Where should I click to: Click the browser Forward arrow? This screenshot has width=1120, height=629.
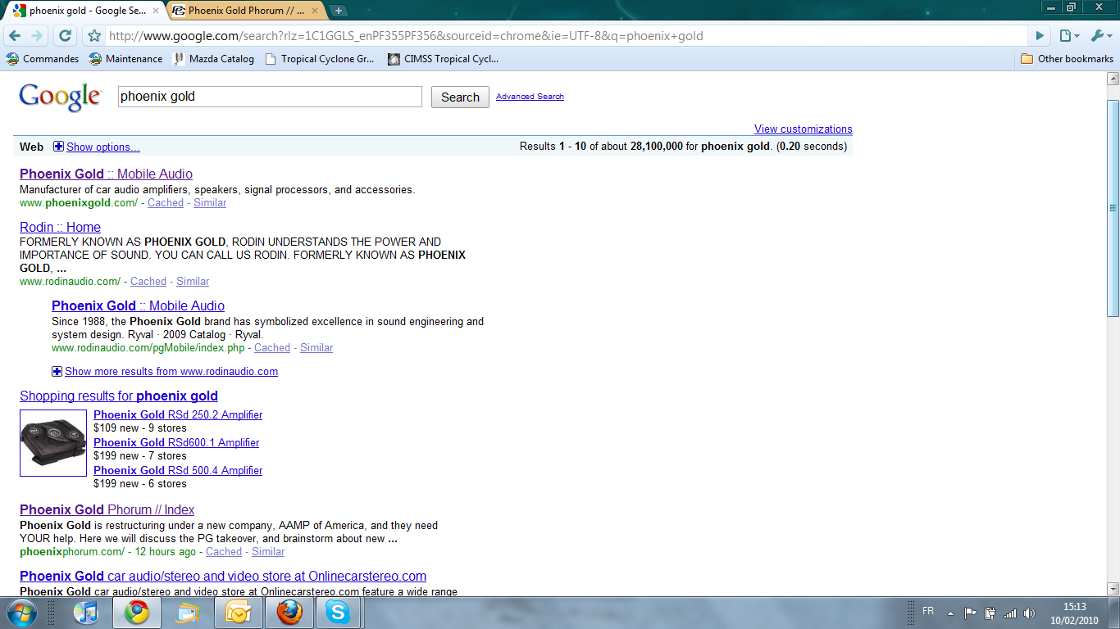37,36
